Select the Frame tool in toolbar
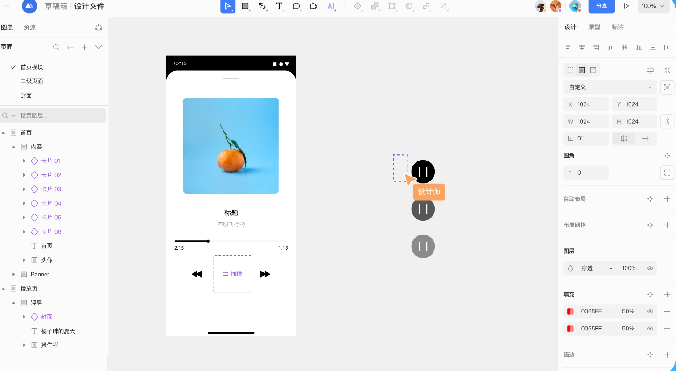 coord(245,6)
